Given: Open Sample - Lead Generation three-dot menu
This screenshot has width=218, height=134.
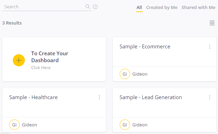Looking at the screenshot, I should (x=210, y=97).
